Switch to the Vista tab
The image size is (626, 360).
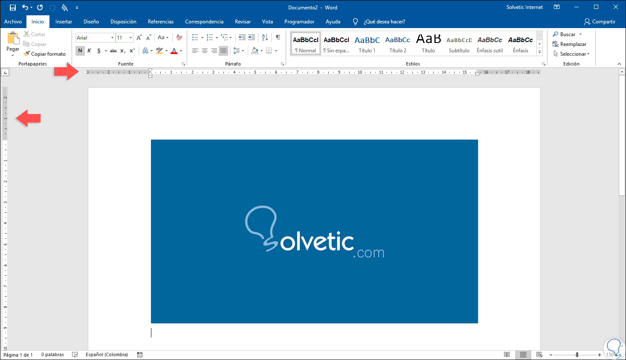click(x=267, y=22)
